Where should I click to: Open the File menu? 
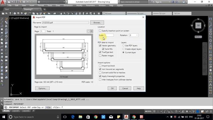point(10,5)
